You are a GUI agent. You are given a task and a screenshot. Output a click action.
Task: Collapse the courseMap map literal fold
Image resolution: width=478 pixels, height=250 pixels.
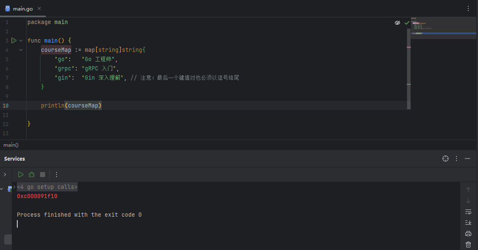tap(21, 50)
